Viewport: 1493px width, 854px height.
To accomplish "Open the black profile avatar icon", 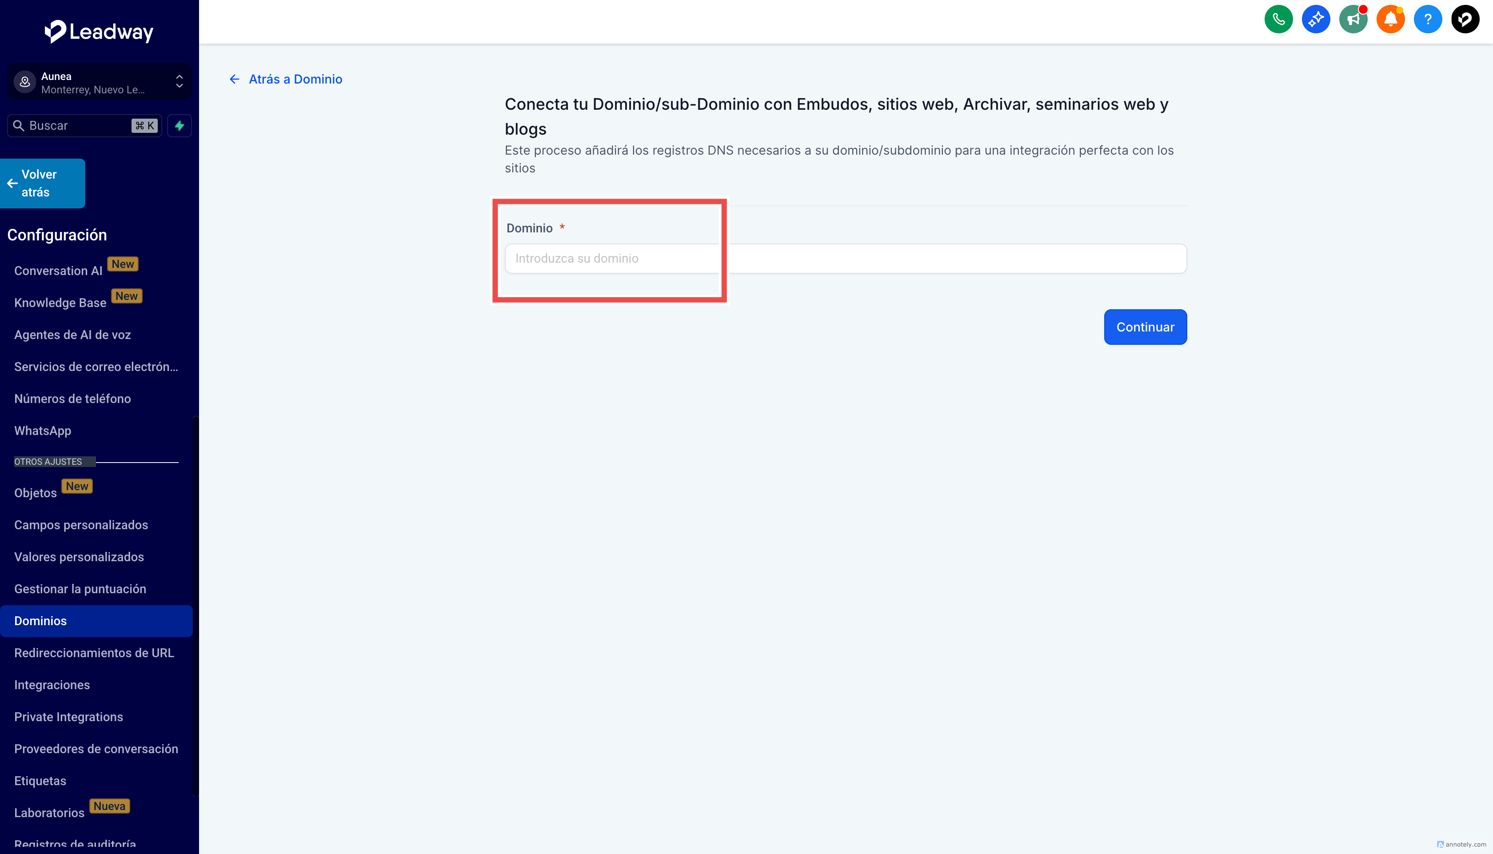I will 1465,20.
